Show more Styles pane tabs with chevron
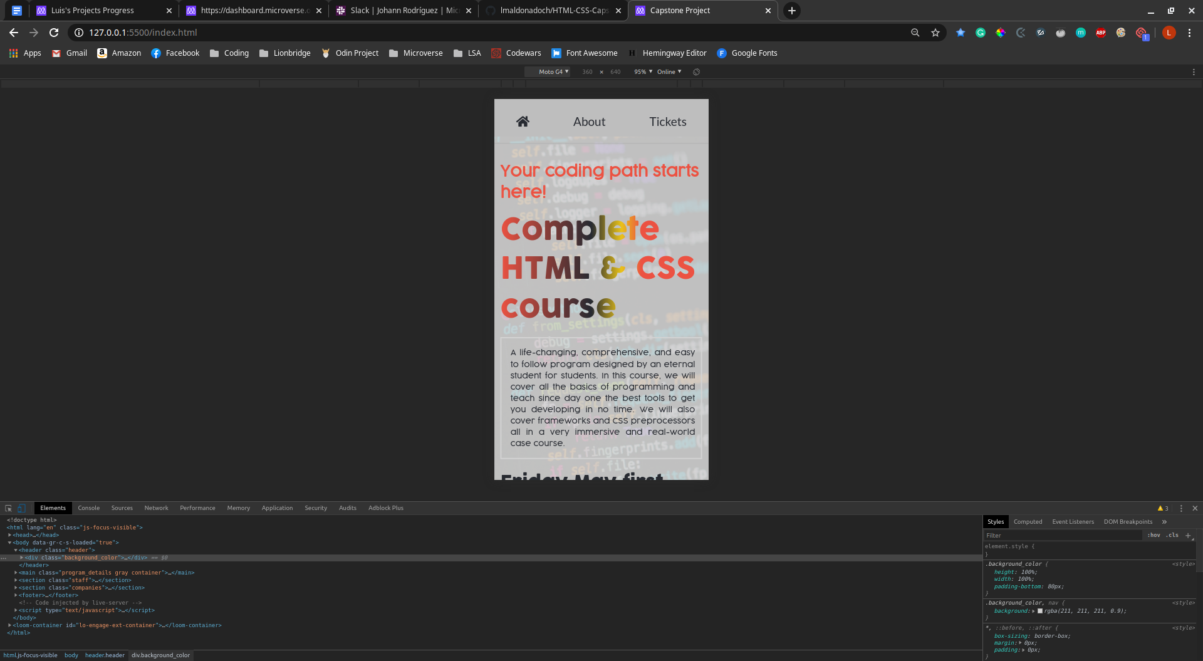Image resolution: width=1203 pixels, height=661 pixels. (1164, 522)
